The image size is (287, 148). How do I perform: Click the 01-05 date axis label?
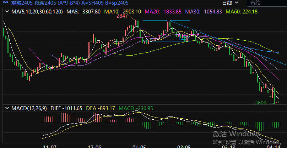(139, 146)
